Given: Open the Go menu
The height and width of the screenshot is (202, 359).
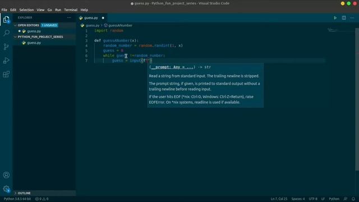Looking at the screenshot, I should click(x=50, y=10).
